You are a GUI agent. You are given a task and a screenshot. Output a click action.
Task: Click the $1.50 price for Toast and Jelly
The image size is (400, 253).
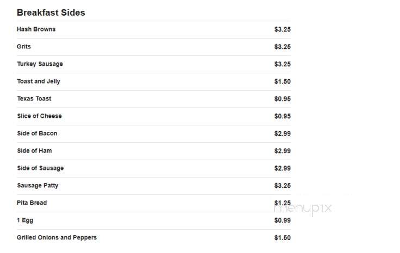[283, 81]
